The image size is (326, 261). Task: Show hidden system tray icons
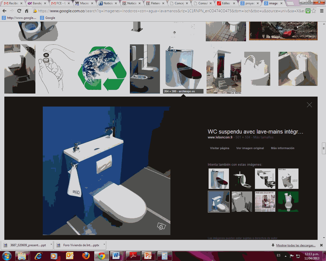pyautogui.click(x=286, y=256)
